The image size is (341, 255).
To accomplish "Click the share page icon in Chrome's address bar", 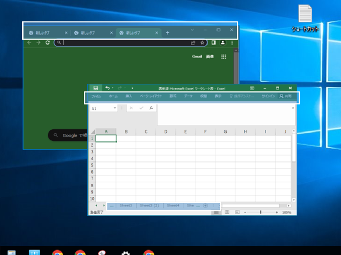I will click(193, 43).
